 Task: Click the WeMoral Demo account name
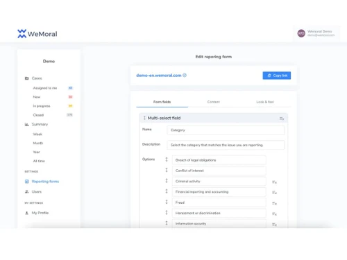coord(319,31)
